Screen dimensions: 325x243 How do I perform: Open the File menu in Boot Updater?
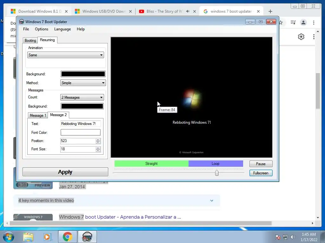26,29
